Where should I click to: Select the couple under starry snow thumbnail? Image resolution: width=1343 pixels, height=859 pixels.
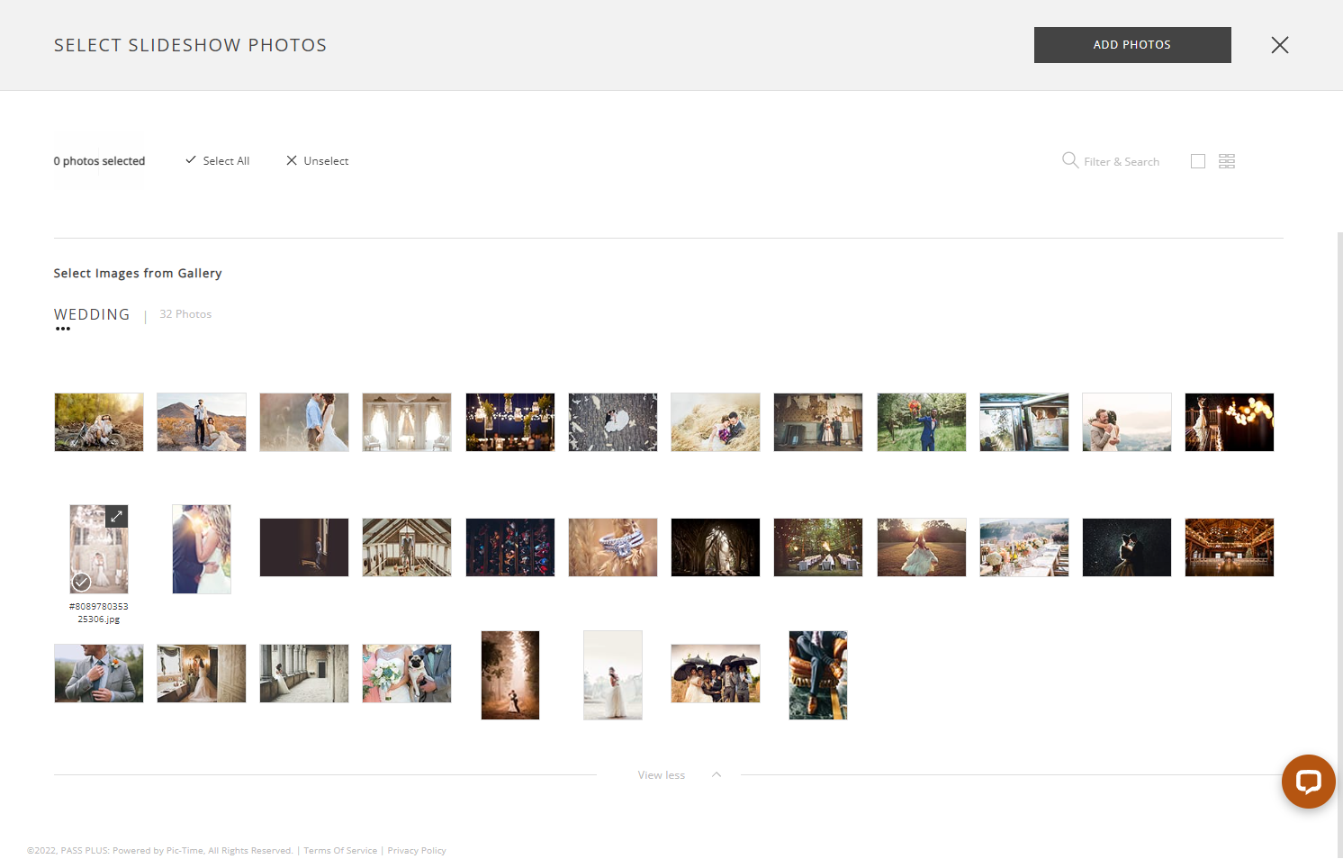click(x=1127, y=547)
